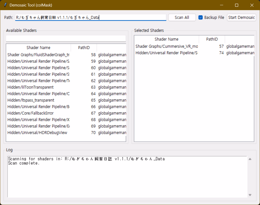This screenshot has width=260, height=205.
Task: Click the Scan All button
Action: pyautogui.click(x=182, y=17)
